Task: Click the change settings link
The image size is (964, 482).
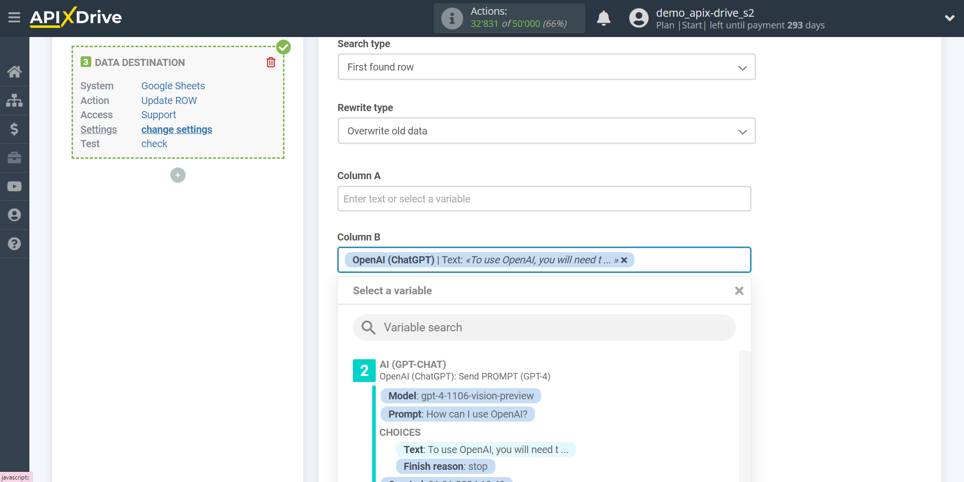Action: pos(176,129)
